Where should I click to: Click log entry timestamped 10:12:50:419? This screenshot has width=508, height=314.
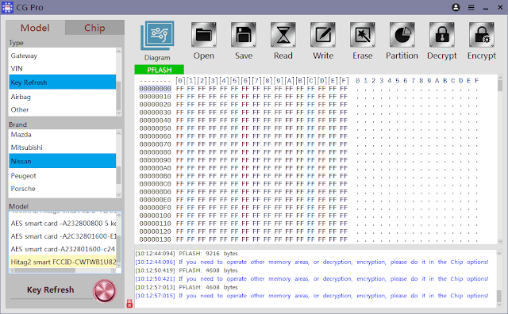187,270
